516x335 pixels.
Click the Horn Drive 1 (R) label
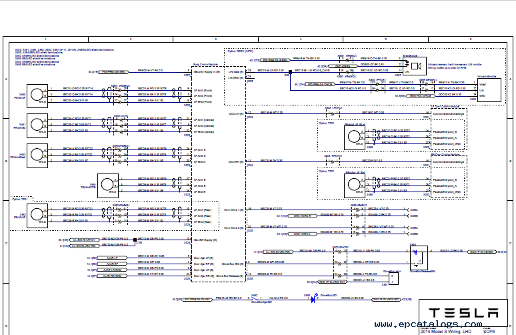(233, 210)
